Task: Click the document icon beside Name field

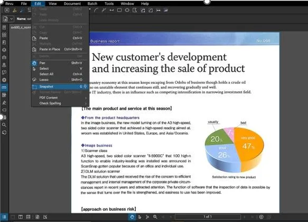Action: coord(5,19)
